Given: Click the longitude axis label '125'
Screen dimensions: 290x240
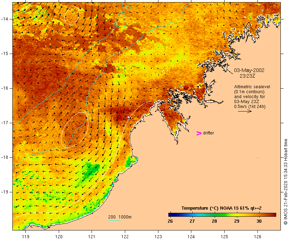Looking at the screenshot, I should 225,236.
